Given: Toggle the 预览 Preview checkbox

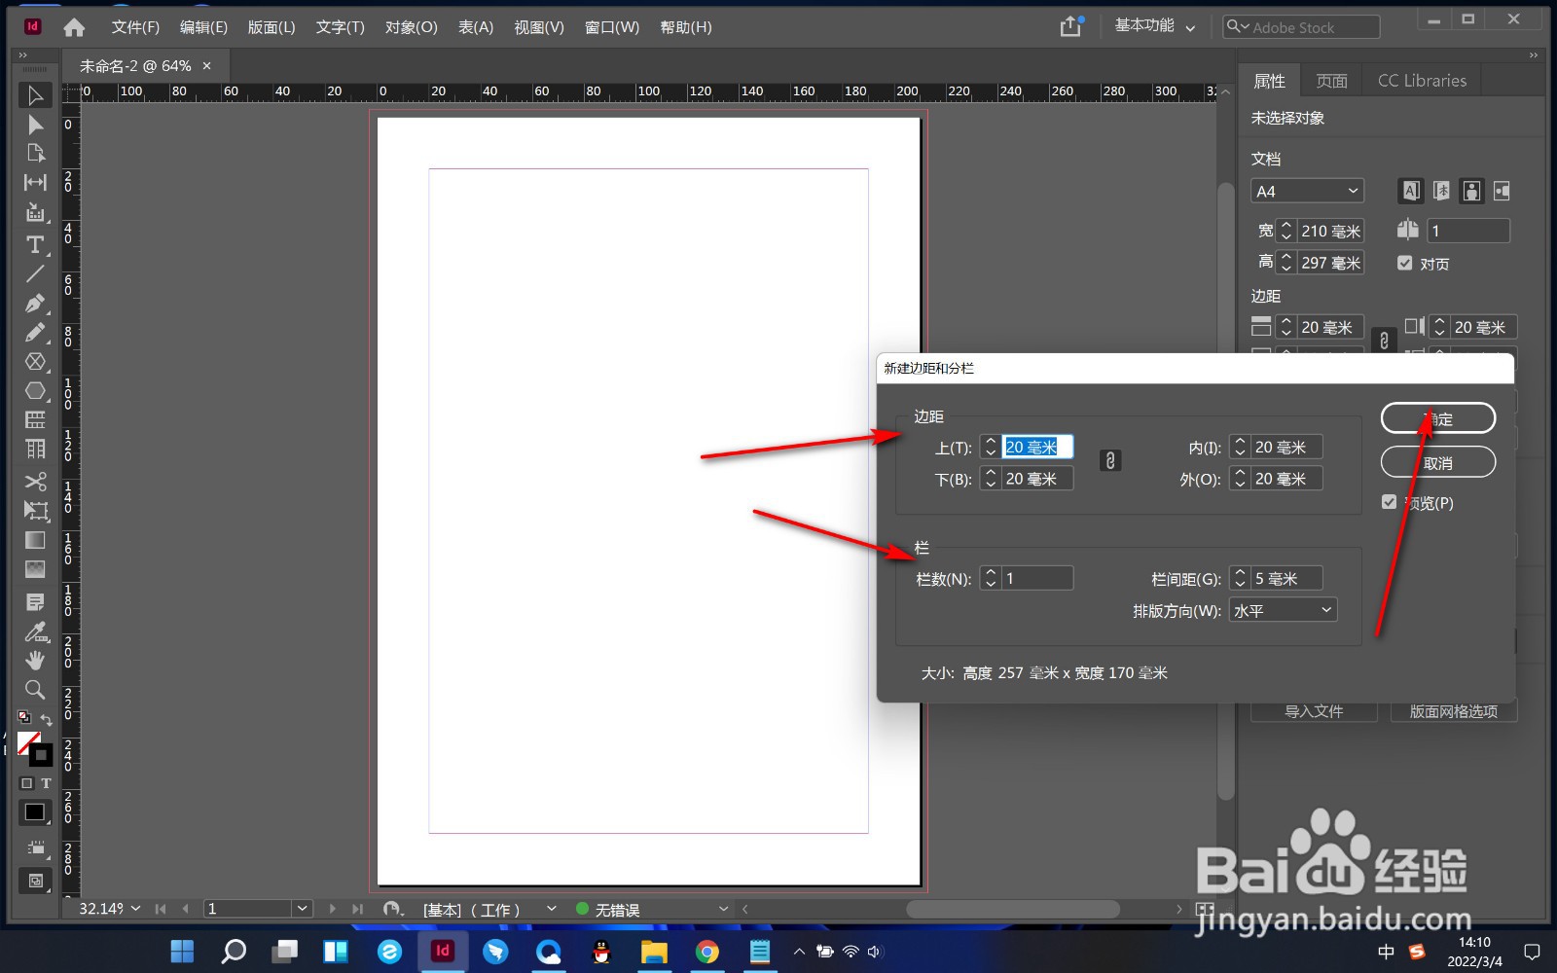Looking at the screenshot, I should click(x=1390, y=502).
